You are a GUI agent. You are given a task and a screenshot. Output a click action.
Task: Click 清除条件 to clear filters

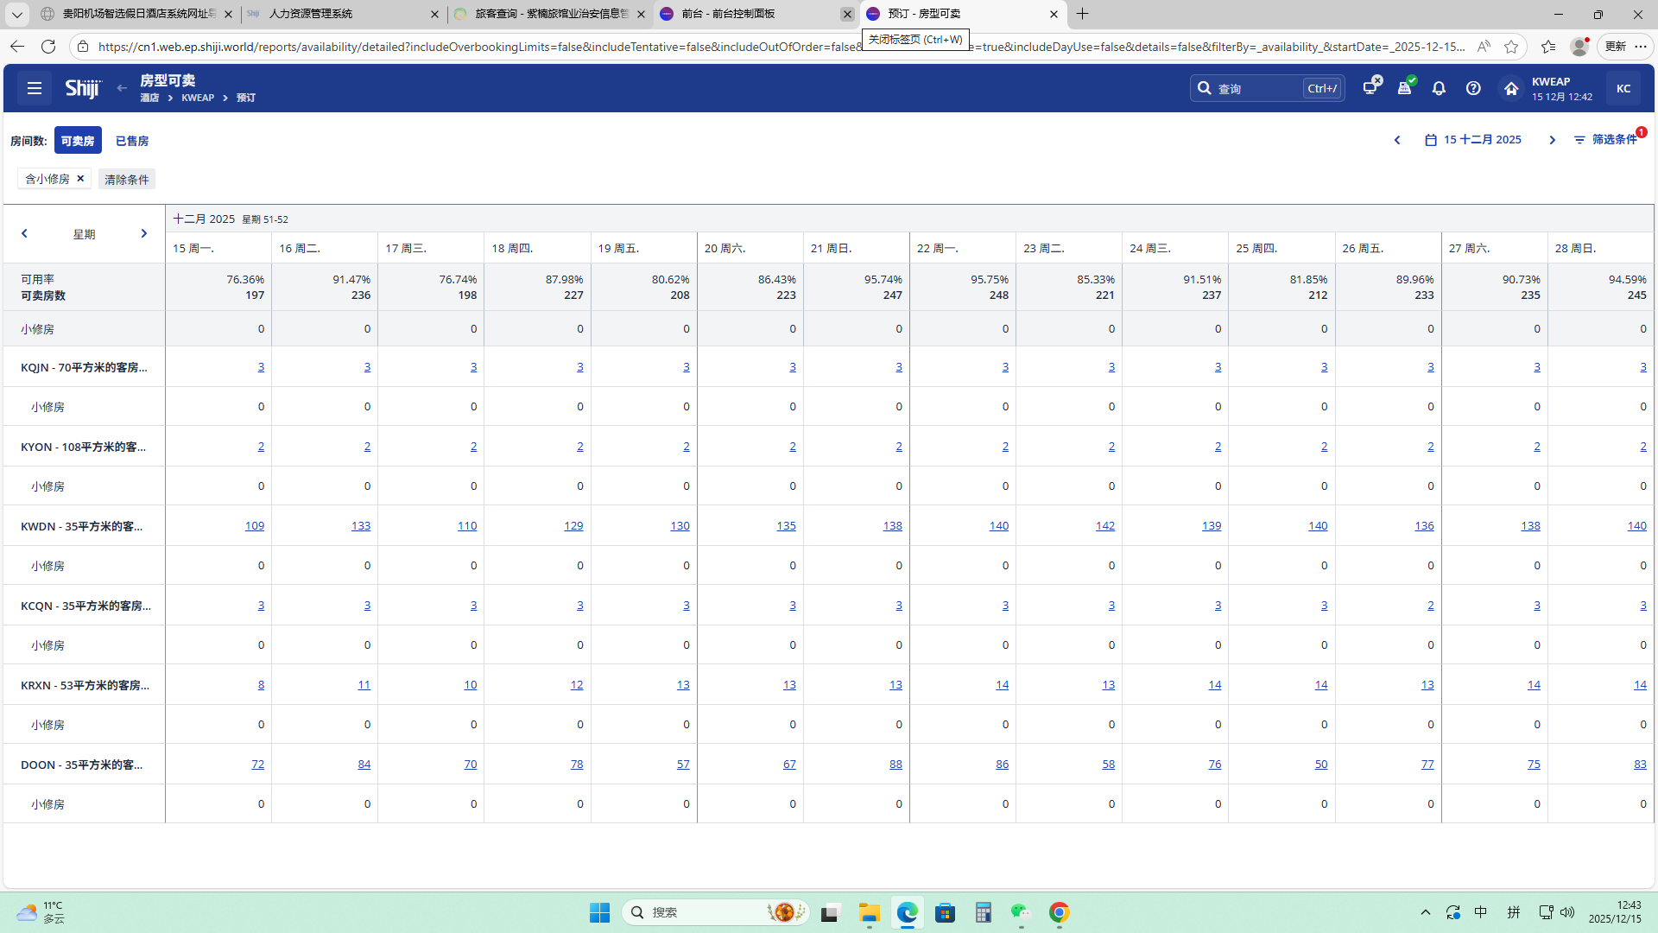(127, 180)
